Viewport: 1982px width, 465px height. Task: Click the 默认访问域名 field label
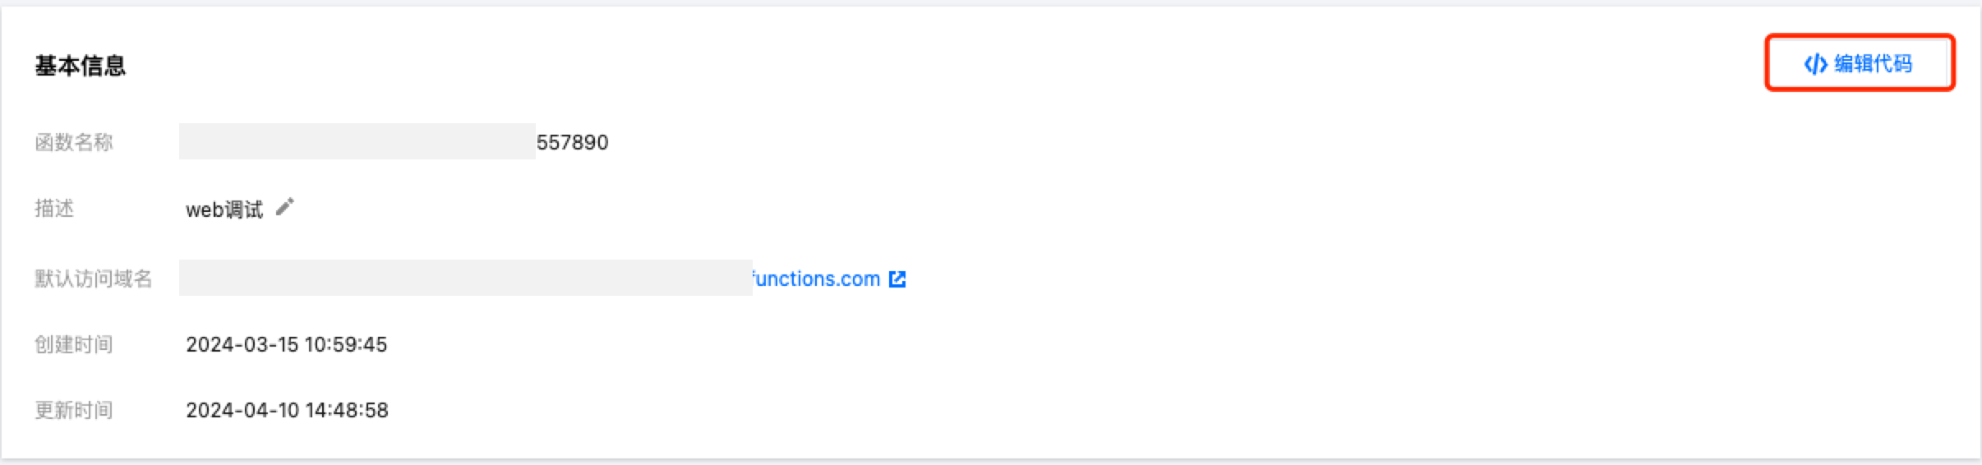pyautogui.click(x=93, y=279)
